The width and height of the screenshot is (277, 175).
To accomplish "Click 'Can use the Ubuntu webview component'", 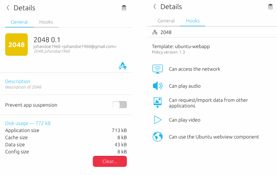I will (x=214, y=137).
